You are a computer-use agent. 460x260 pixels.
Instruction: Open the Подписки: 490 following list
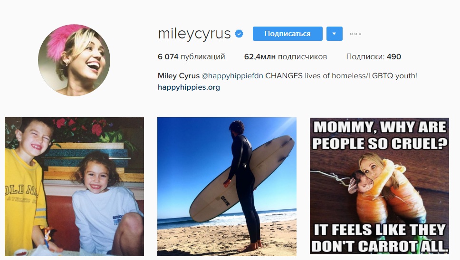tap(374, 57)
